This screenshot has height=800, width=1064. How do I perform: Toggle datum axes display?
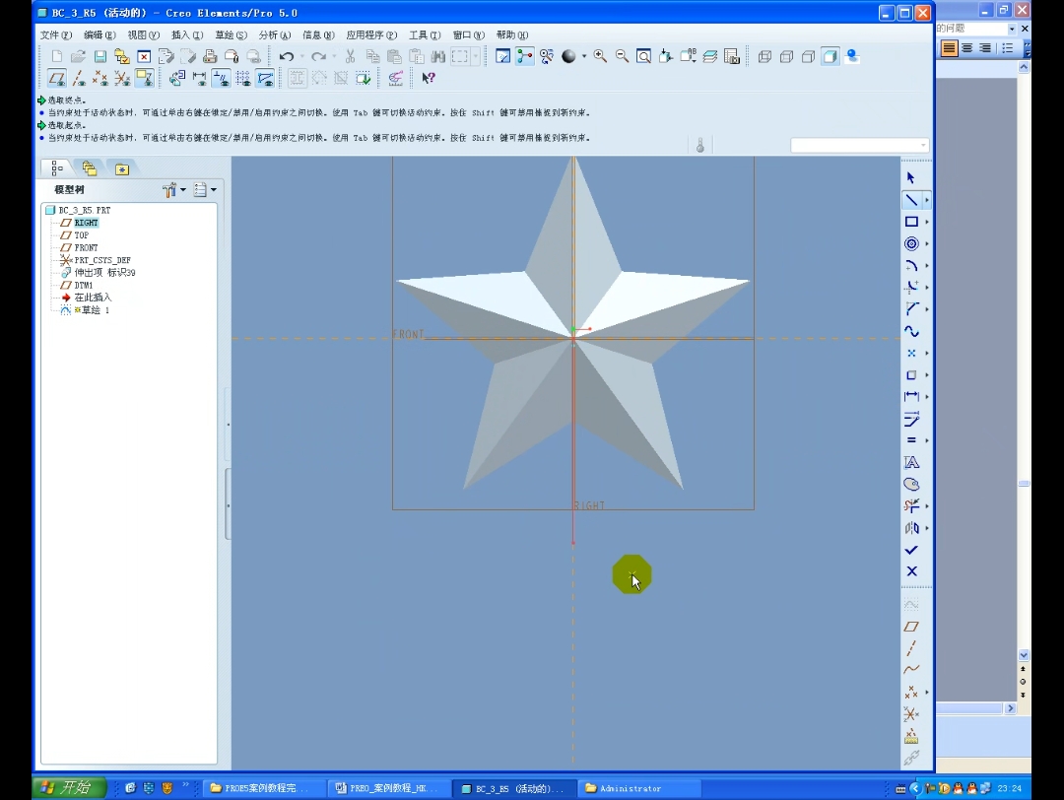pyautogui.click(x=79, y=78)
